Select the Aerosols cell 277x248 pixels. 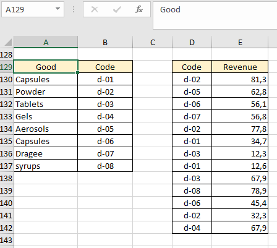click(x=46, y=129)
